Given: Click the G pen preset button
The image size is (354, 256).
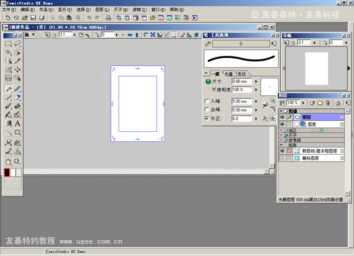Looking at the screenshot, I should click(x=240, y=44).
